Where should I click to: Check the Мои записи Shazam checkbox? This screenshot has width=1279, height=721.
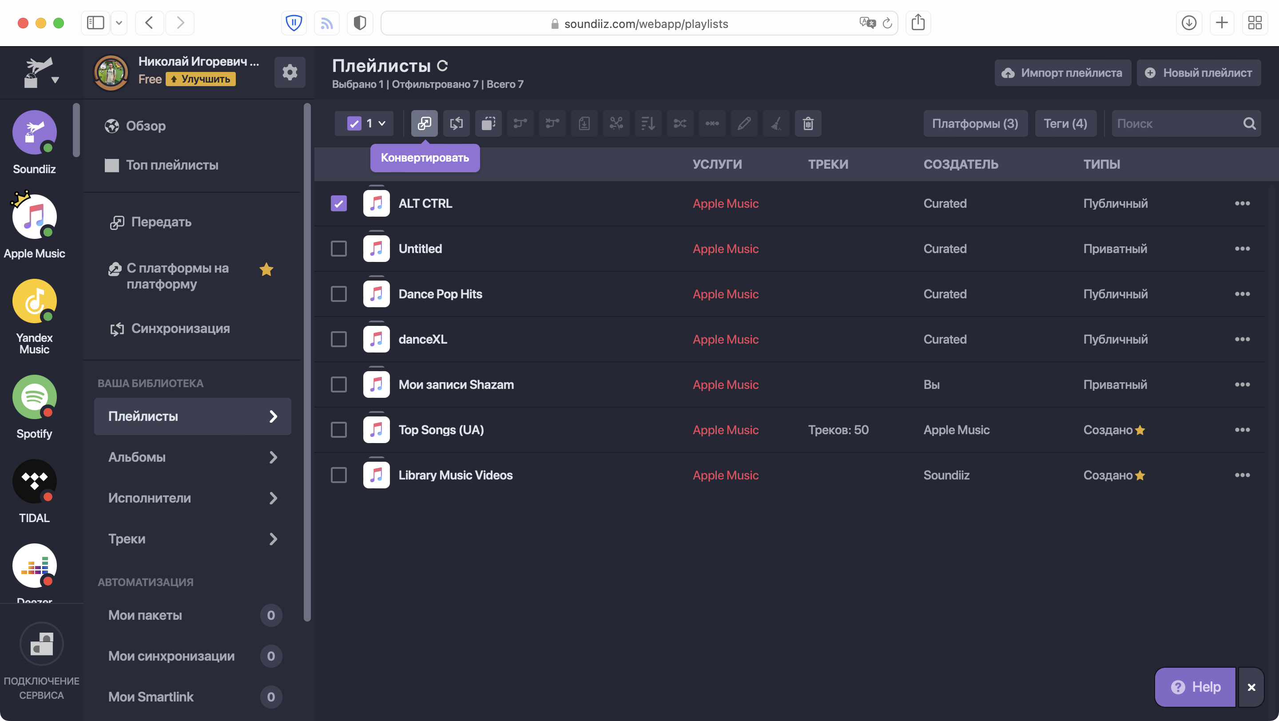click(x=338, y=384)
